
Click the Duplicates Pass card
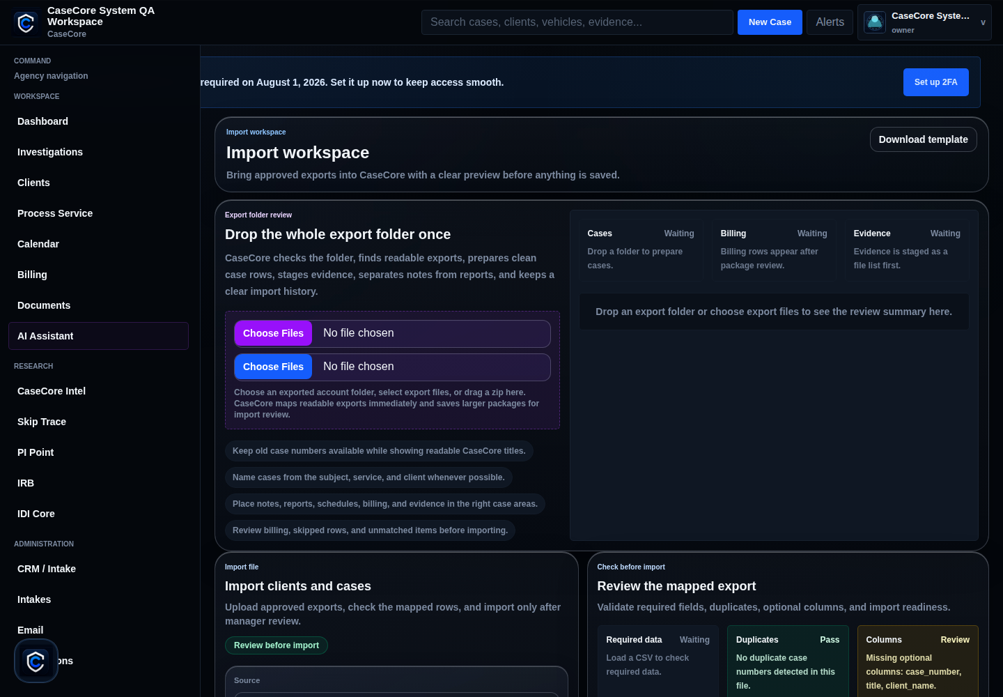(x=788, y=661)
